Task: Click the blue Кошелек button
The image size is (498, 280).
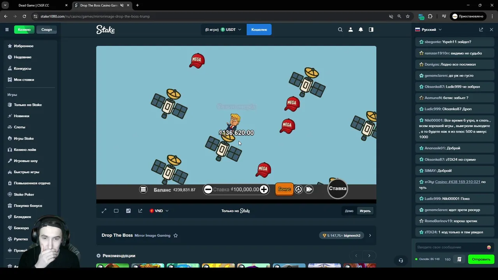Action: [x=259, y=30]
